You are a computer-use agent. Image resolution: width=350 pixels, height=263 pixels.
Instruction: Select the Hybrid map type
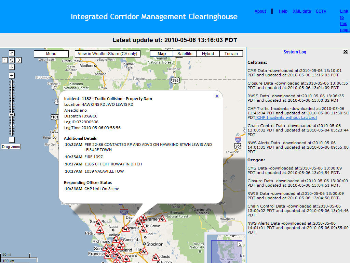[208, 54]
